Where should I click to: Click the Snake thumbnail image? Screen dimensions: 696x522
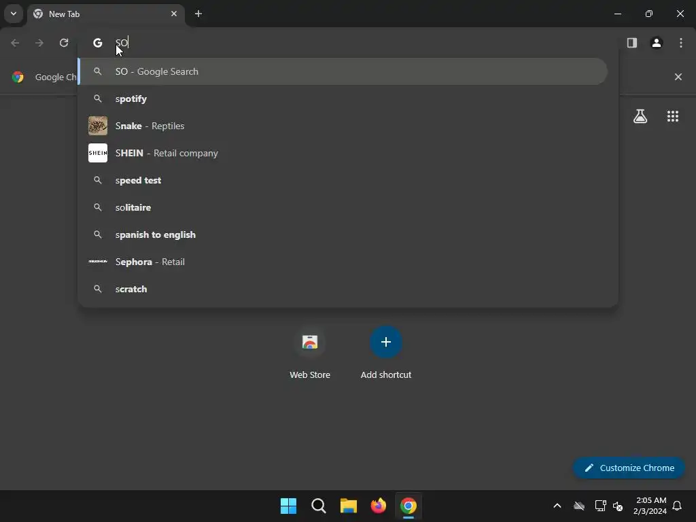pos(98,126)
